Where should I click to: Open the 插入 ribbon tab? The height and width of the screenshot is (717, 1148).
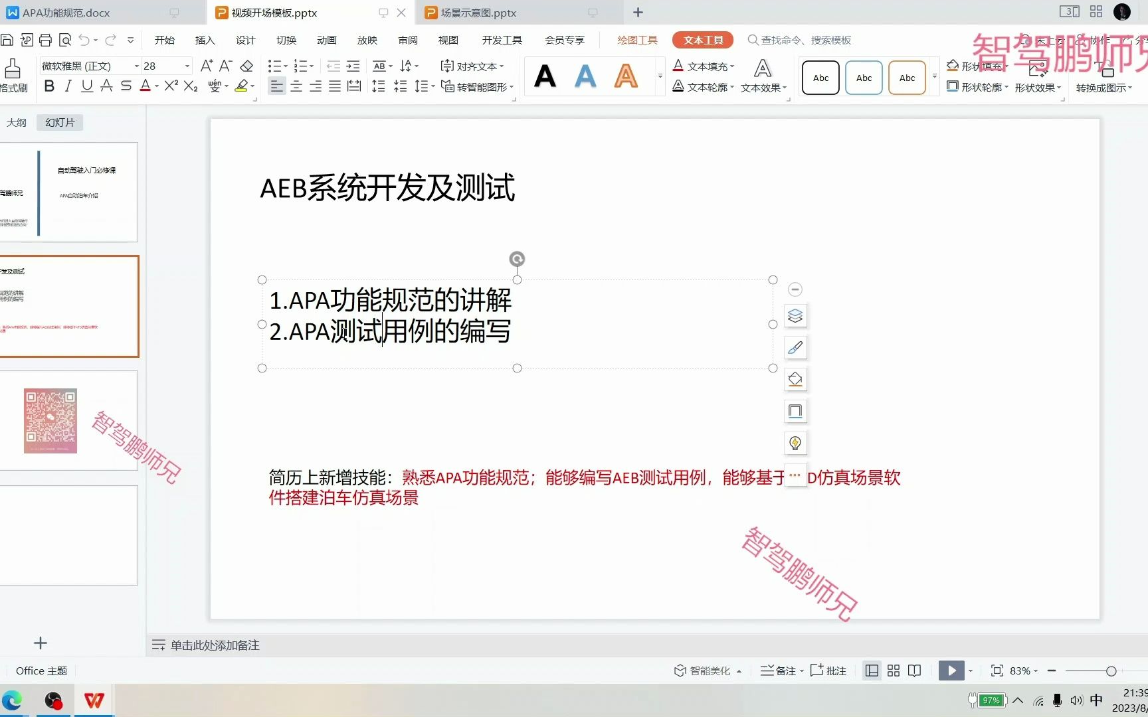tap(205, 40)
